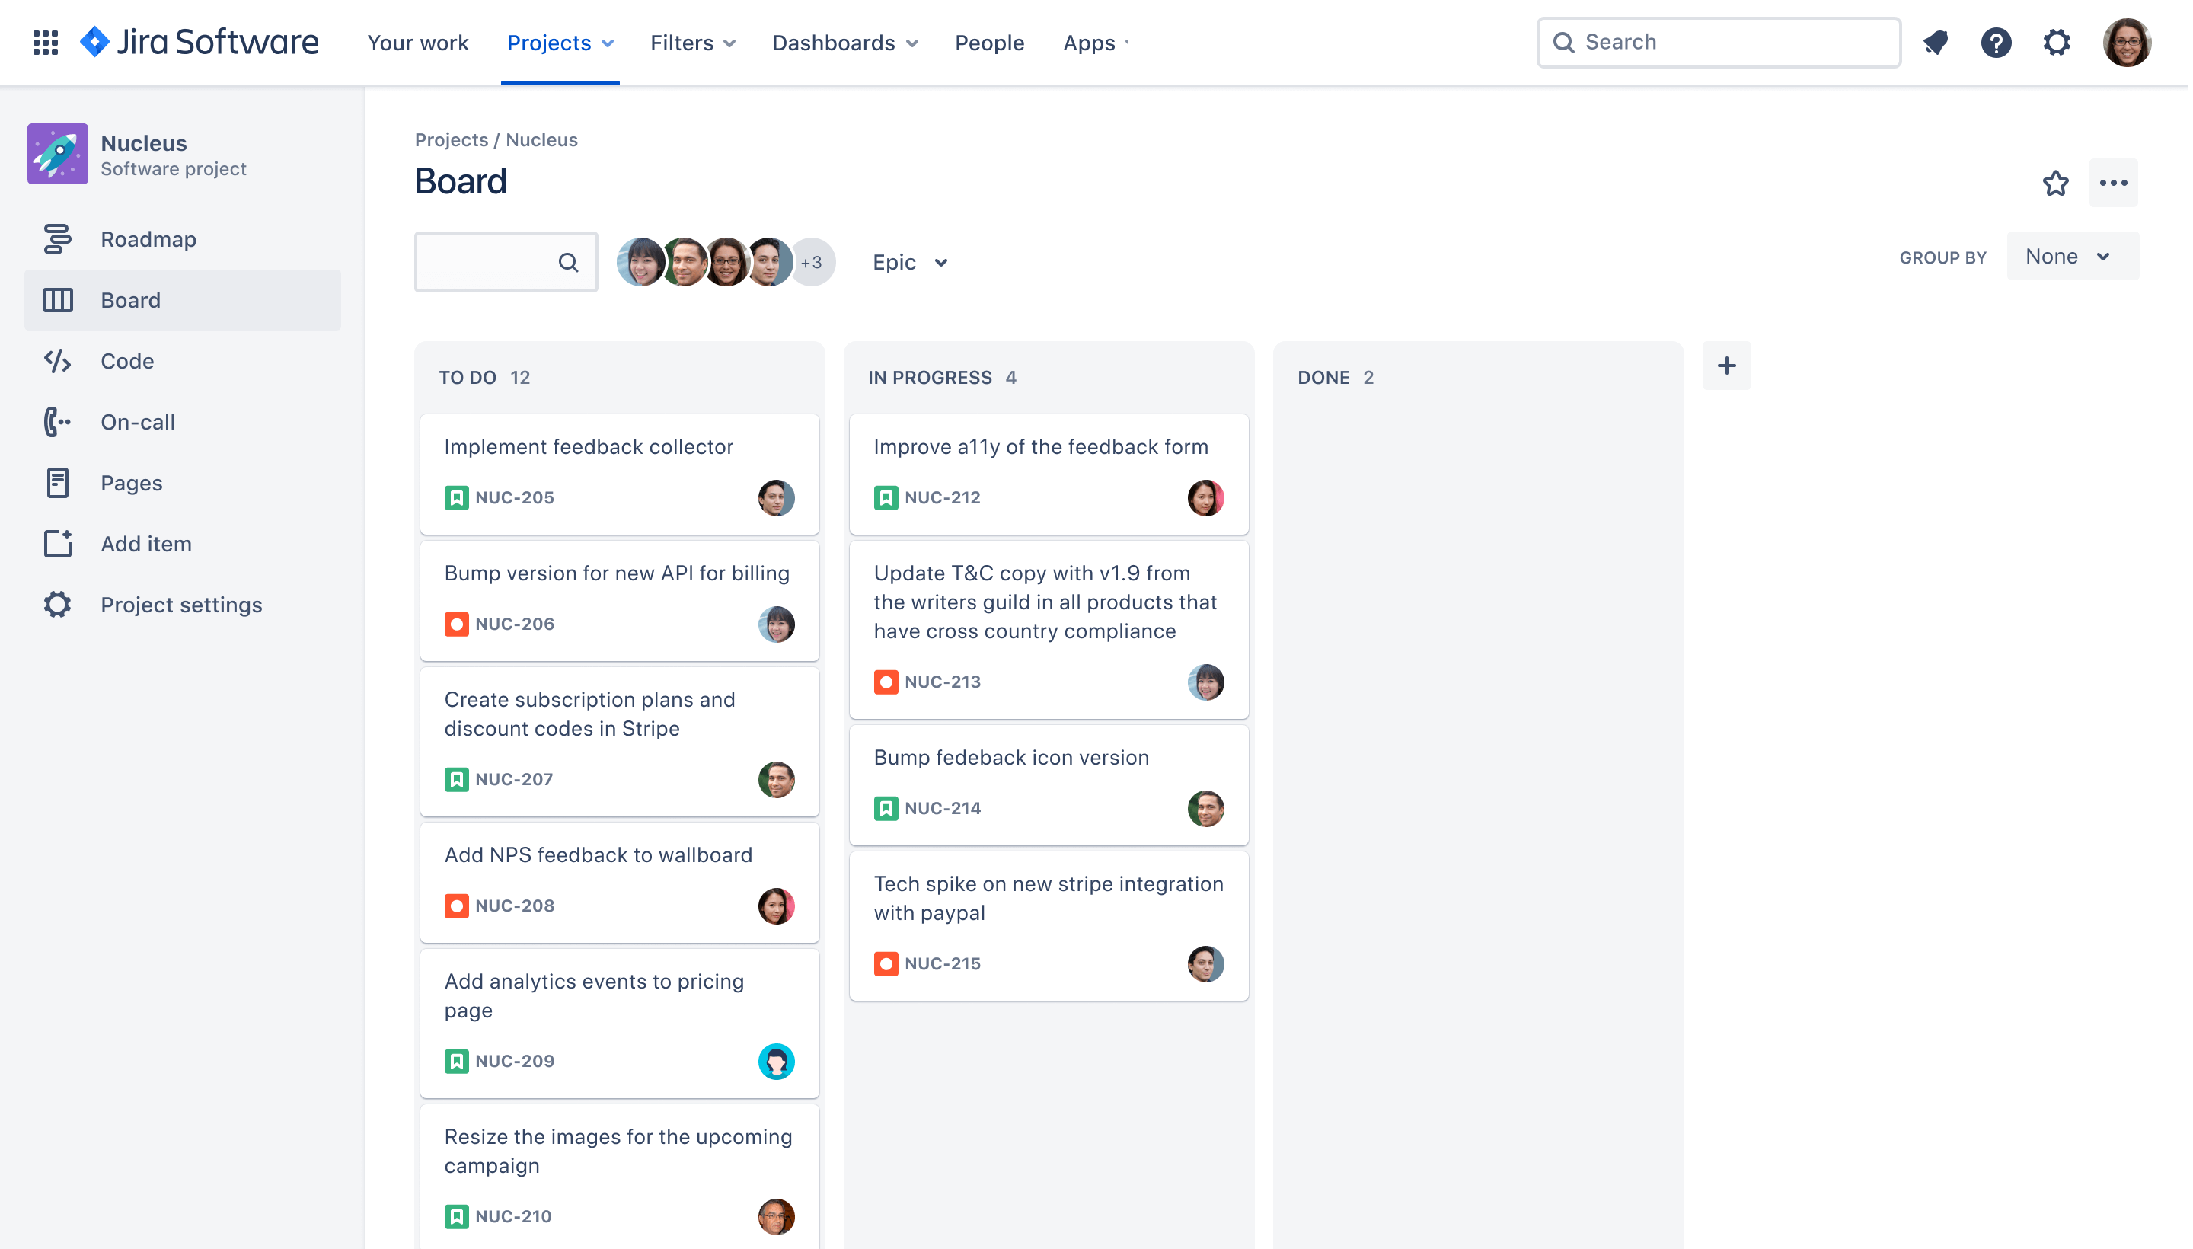Click the Nucleus project rocket icon

57,154
